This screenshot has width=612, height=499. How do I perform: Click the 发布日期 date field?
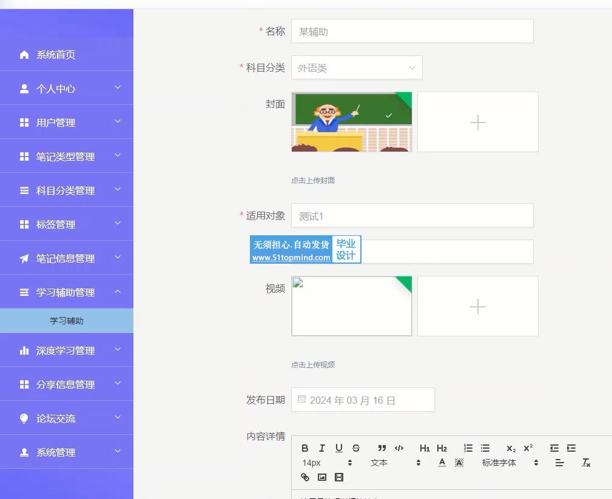click(x=363, y=400)
